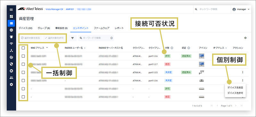Open the alarm bell icon in sidebar

pos(11,37)
